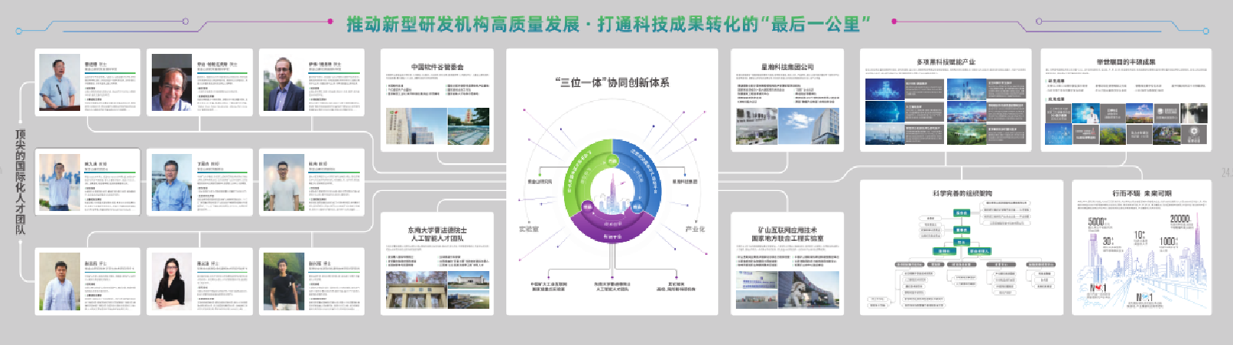This screenshot has height=345, width=1233.
Task: Click the top green node of organization chart
Action: (962, 213)
